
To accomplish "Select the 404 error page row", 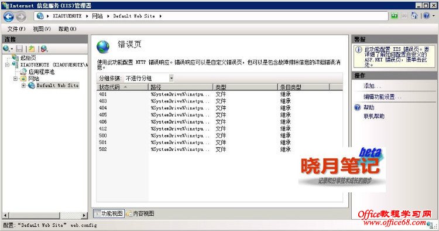I will click(x=220, y=108).
